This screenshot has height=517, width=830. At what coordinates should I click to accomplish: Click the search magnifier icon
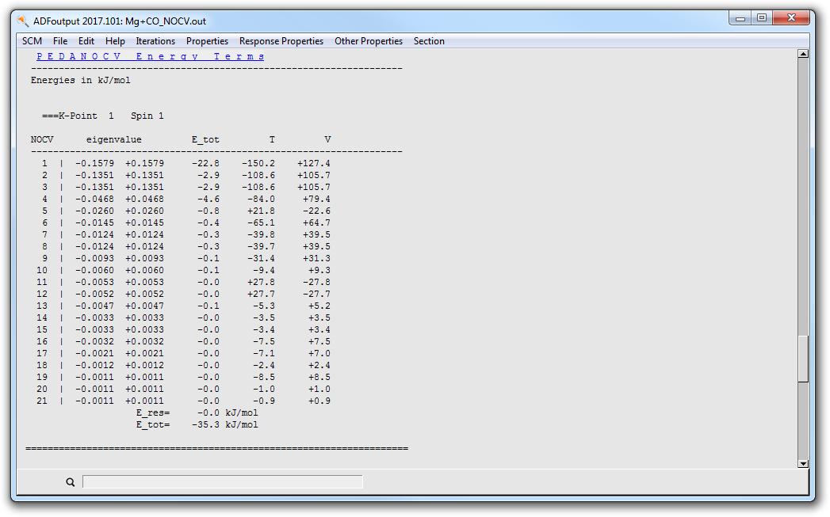[x=71, y=482]
